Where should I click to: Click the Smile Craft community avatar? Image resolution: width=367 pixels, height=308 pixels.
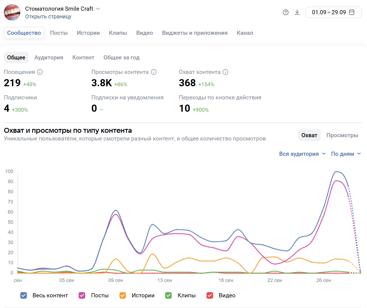[x=12, y=12]
